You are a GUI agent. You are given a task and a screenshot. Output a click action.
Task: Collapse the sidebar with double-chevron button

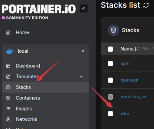[x=84, y=8]
